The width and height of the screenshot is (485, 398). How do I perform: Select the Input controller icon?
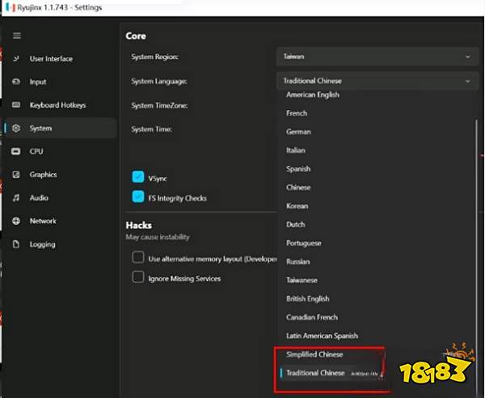16,82
